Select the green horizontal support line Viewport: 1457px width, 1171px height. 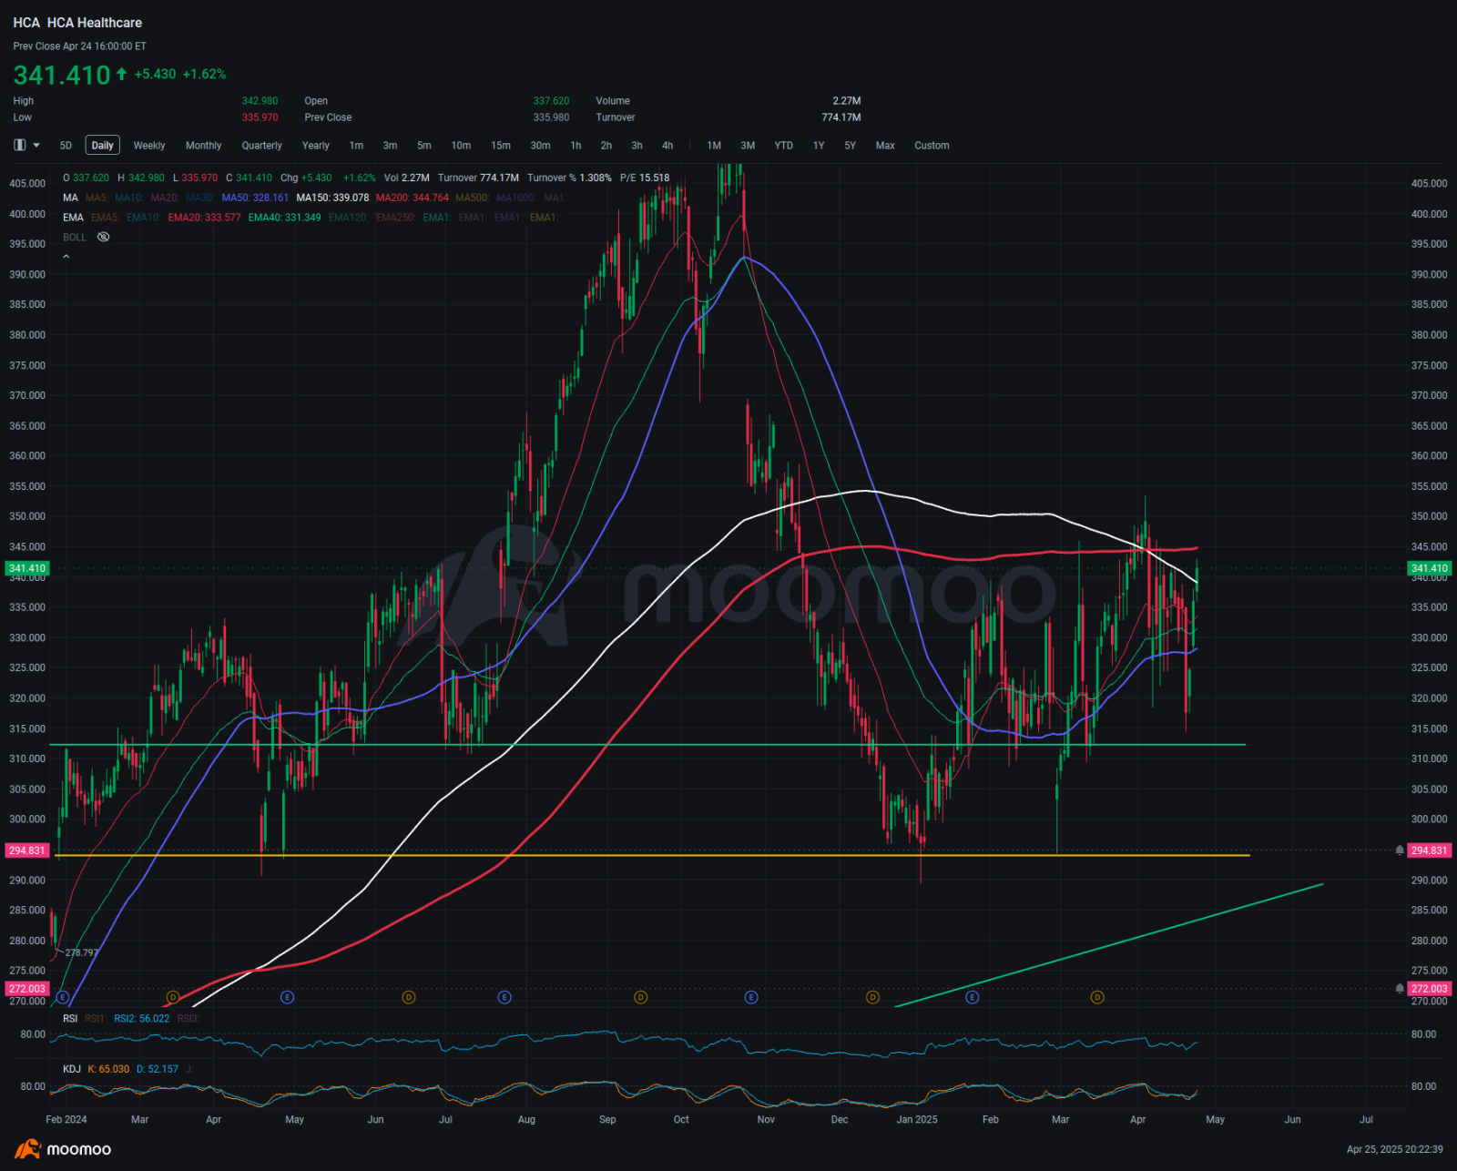pyautogui.click(x=647, y=745)
